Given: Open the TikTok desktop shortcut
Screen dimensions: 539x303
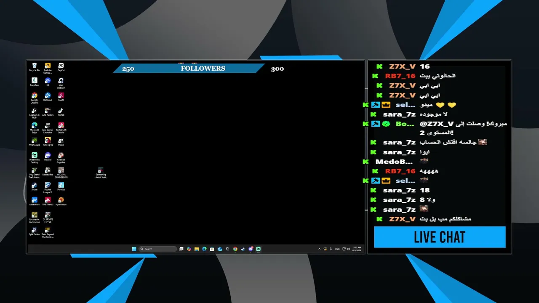Looking at the screenshot, I should (61, 112).
